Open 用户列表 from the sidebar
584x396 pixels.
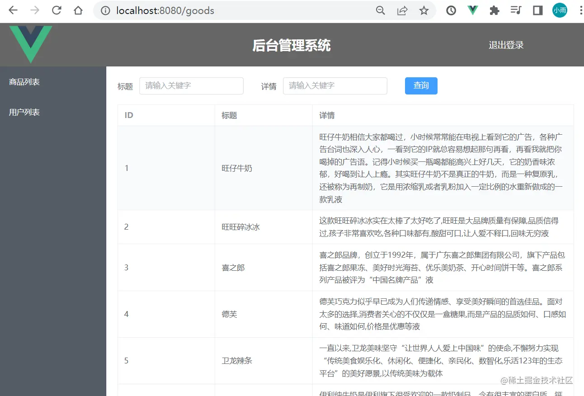(x=24, y=112)
